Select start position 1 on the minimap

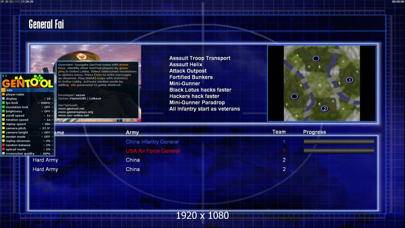click(x=350, y=80)
